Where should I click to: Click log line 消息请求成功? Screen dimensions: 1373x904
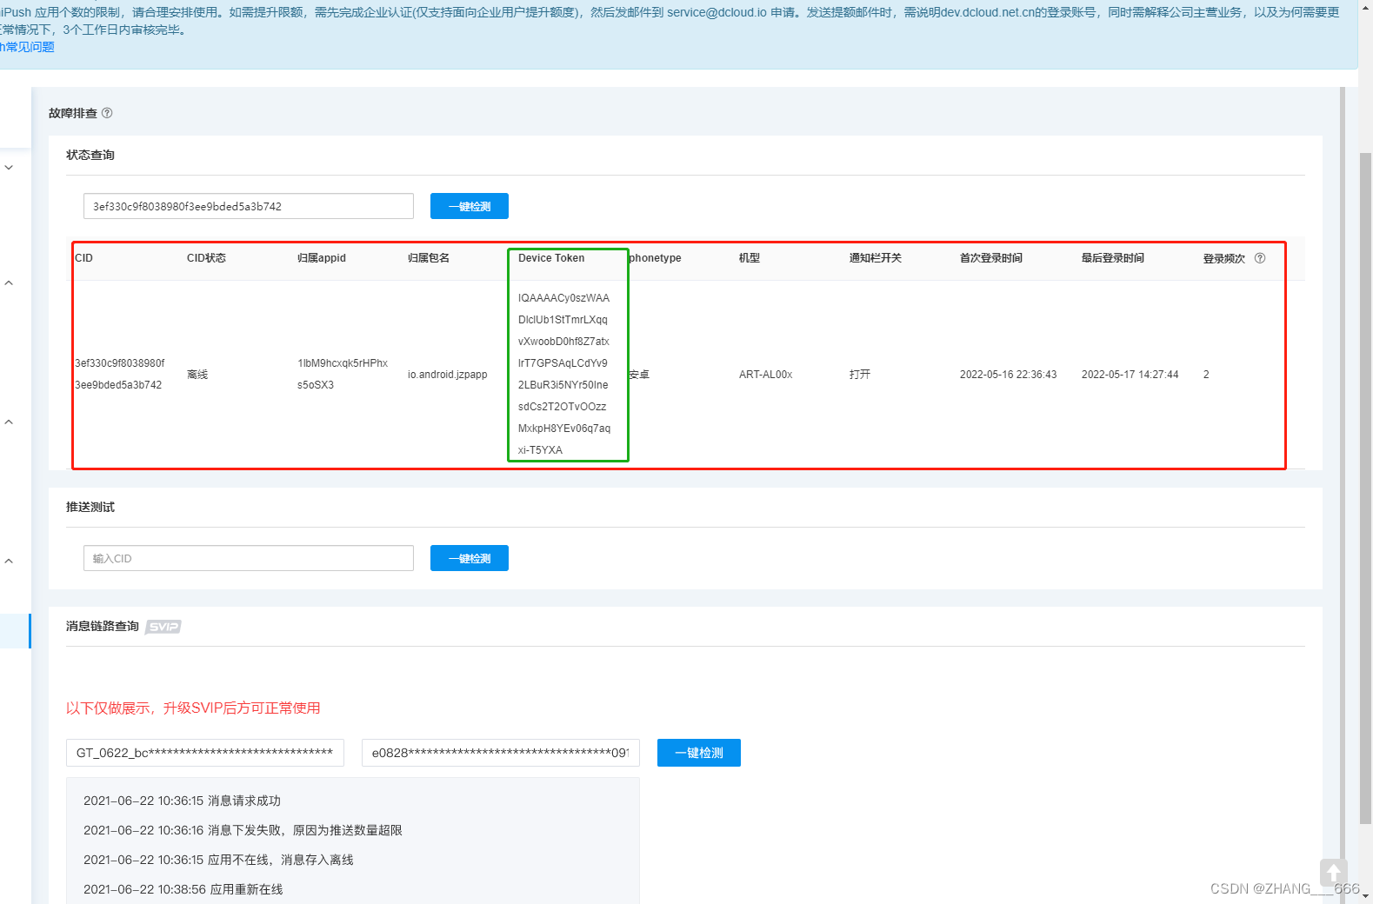(x=182, y=801)
